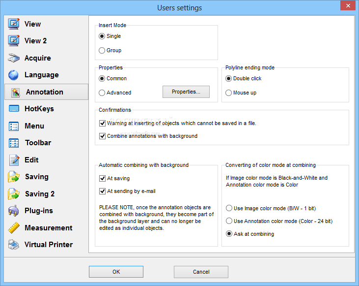Click the Plug-ins plug icon
The width and height of the screenshot is (359, 286).
pyautogui.click(x=14, y=211)
